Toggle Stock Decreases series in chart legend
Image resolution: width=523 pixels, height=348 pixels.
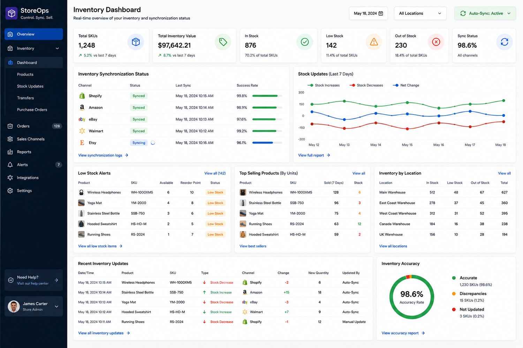[x=366, y=85]
